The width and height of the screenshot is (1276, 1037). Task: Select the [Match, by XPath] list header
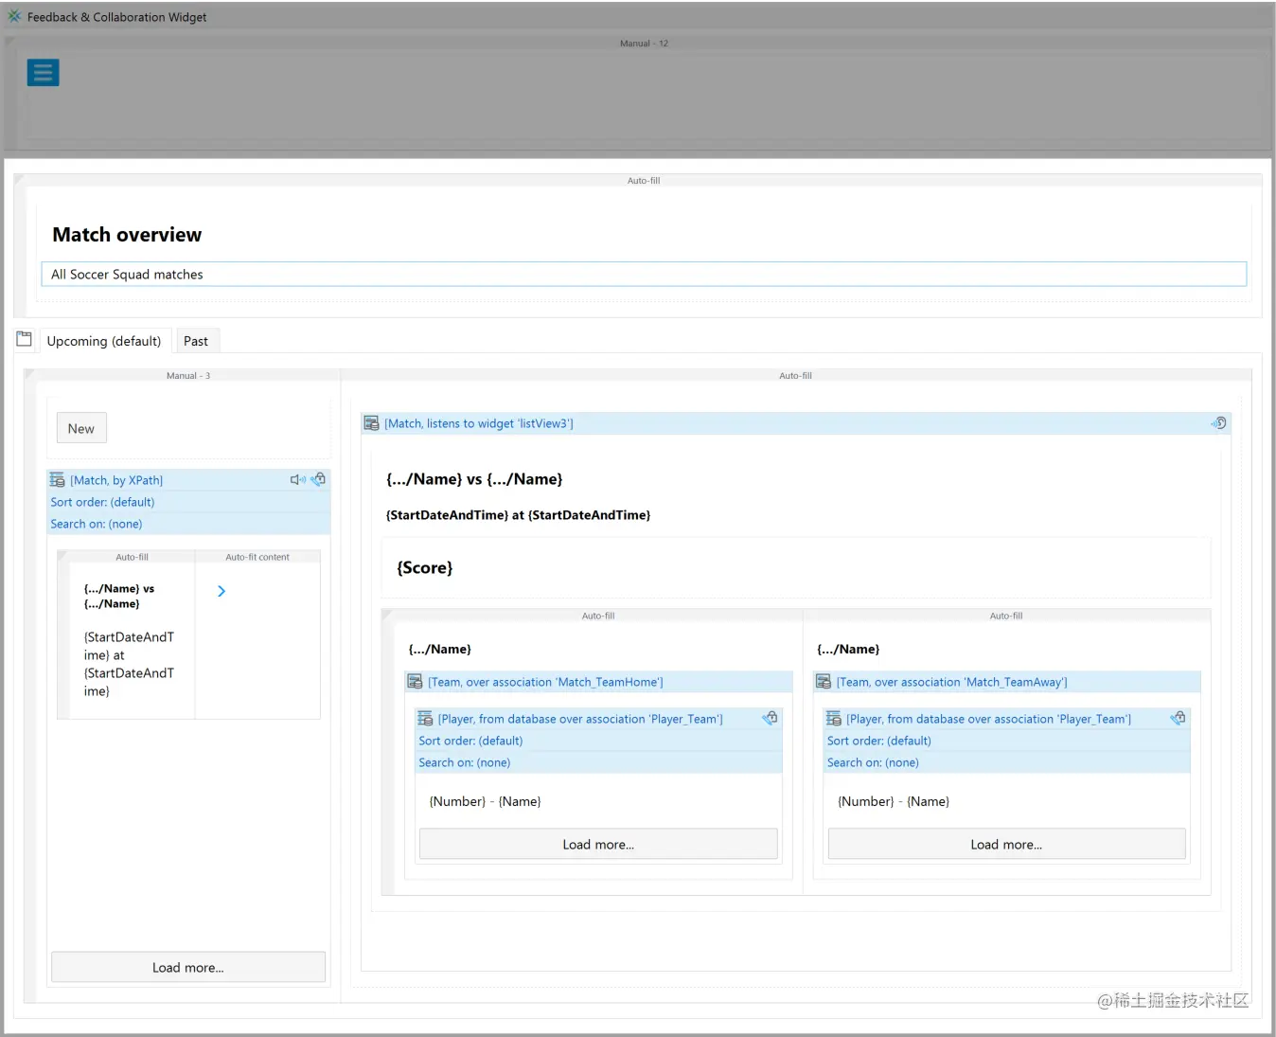pyautogui.click(x=188, y=480)
